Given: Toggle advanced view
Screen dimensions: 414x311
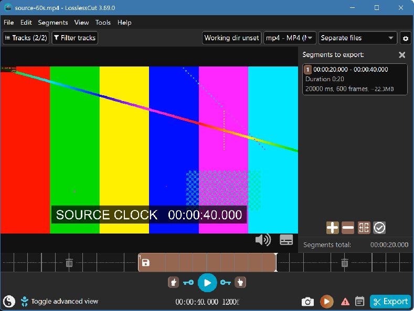Looking at the screenshot, I should pos(59,301).
